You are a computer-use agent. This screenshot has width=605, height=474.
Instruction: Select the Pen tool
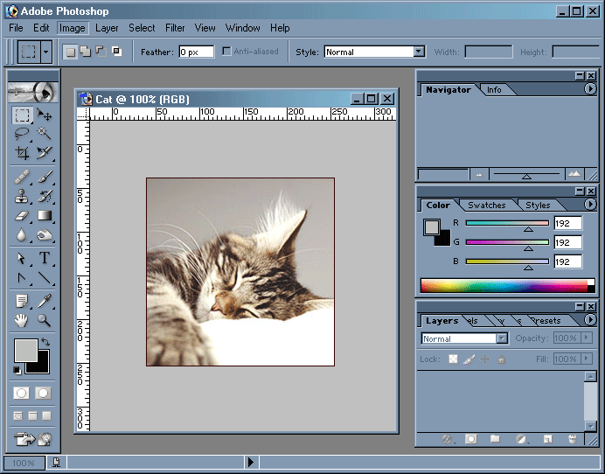pos(22,277)
